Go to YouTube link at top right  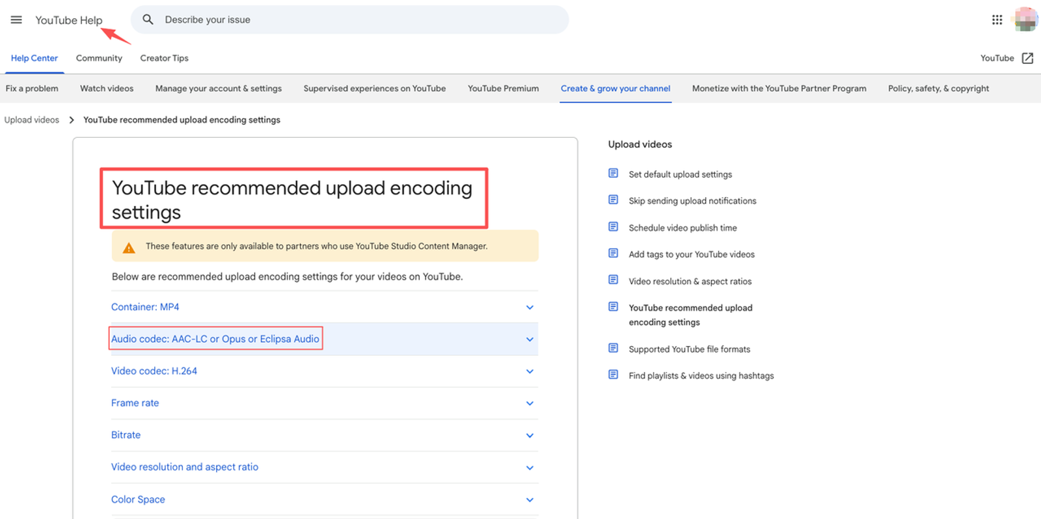(x=997, y=58)
